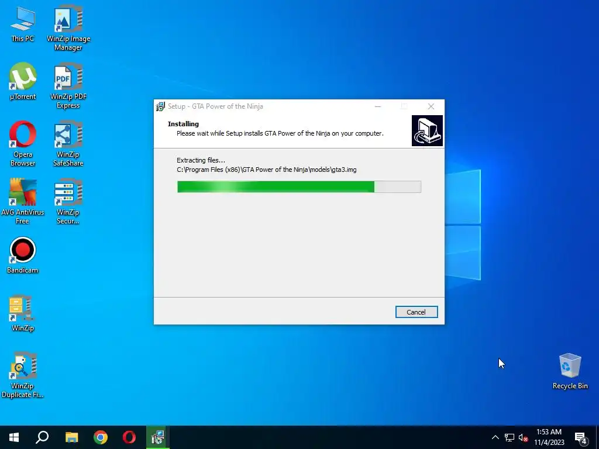Close the Setup dialog with the X
The image size is (599, 449).
431,106
